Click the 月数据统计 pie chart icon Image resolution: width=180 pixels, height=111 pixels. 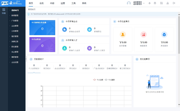[x=31, y=59]
